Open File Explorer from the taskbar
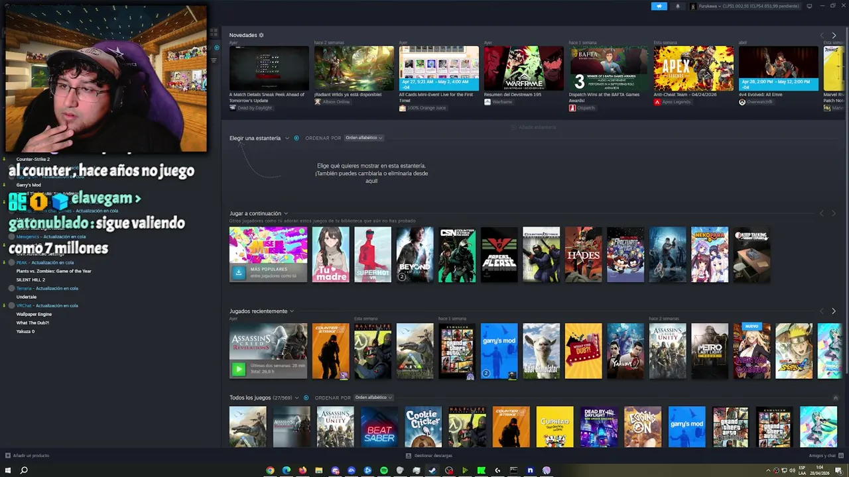 point(319,470)
